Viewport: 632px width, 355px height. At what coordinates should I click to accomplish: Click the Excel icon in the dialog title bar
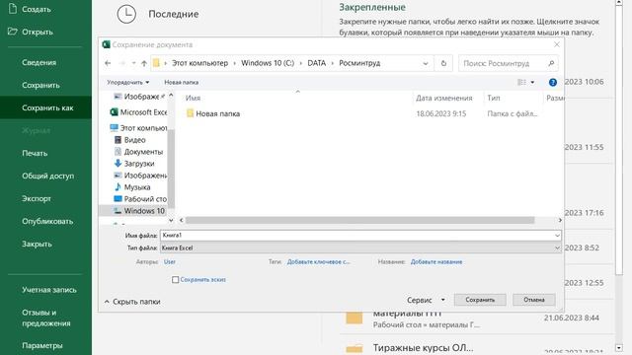pos(106,44)
